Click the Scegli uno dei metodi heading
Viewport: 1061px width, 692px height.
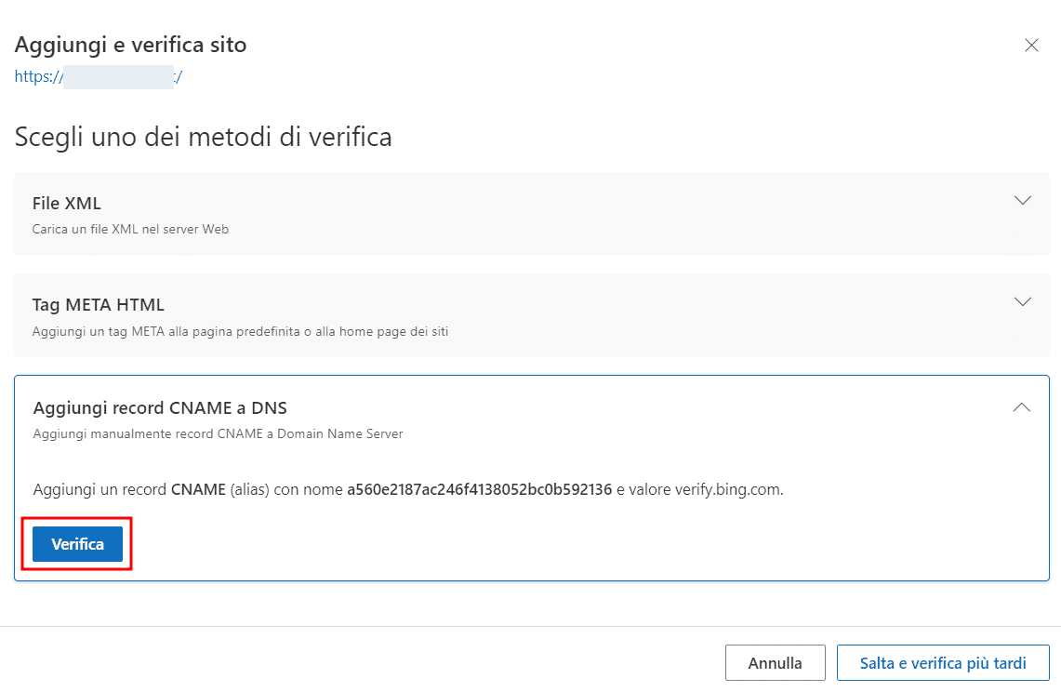(x=203, y=136)
